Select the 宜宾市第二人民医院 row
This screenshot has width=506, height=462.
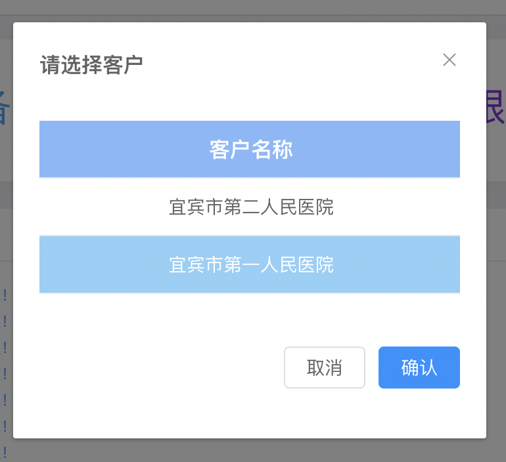251,207
